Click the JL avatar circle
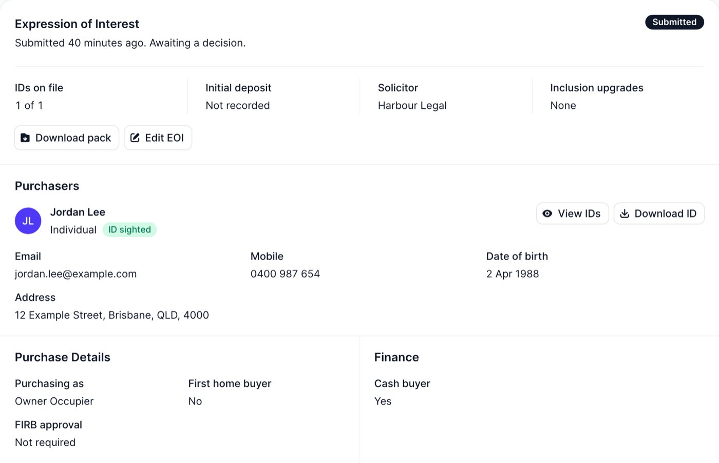Viewport: 719px width, 463px height. coord(28,221)
